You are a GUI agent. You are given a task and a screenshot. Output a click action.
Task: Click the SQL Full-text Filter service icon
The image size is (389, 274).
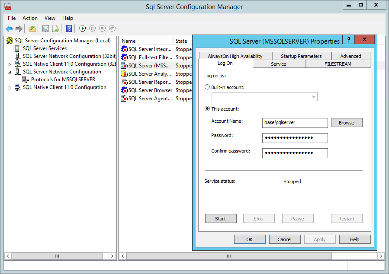click(x=124, y=57)
